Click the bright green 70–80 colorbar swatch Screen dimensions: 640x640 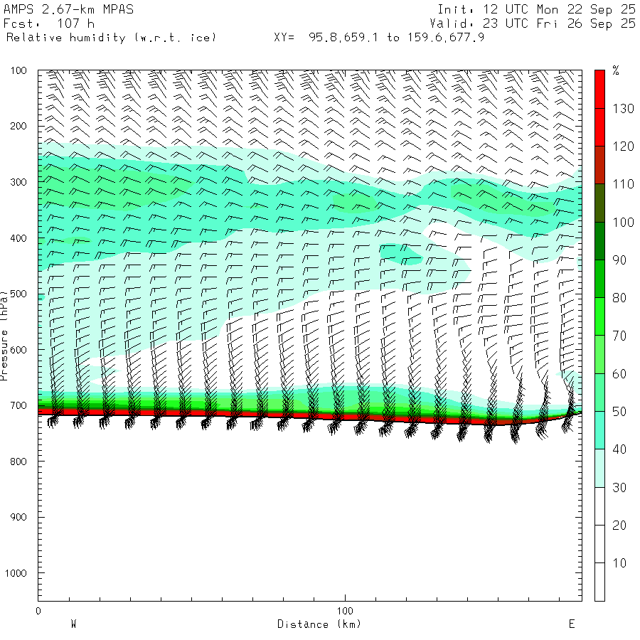pyautogui.click(x=599, y=316)
